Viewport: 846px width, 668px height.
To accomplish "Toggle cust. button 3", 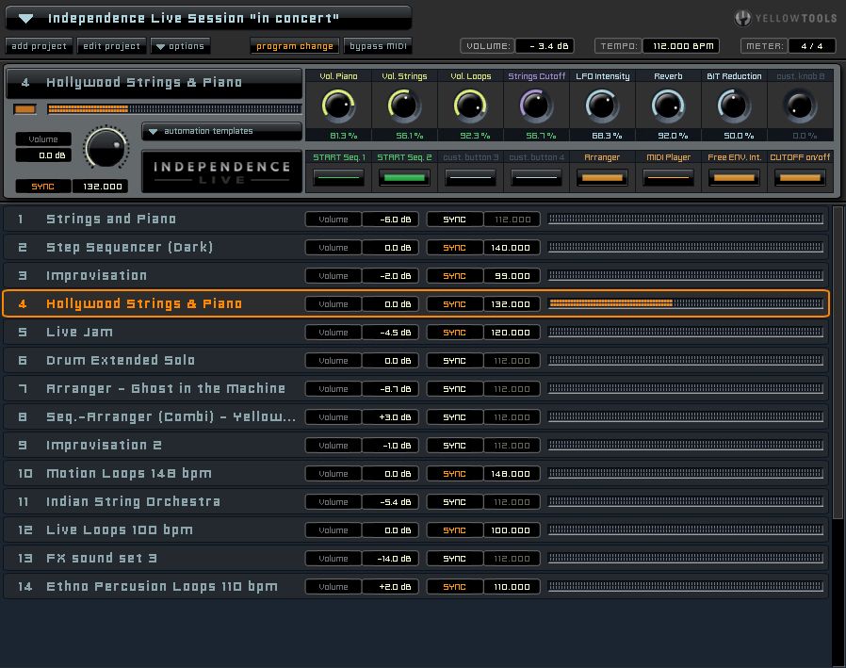I will (470, 177).
